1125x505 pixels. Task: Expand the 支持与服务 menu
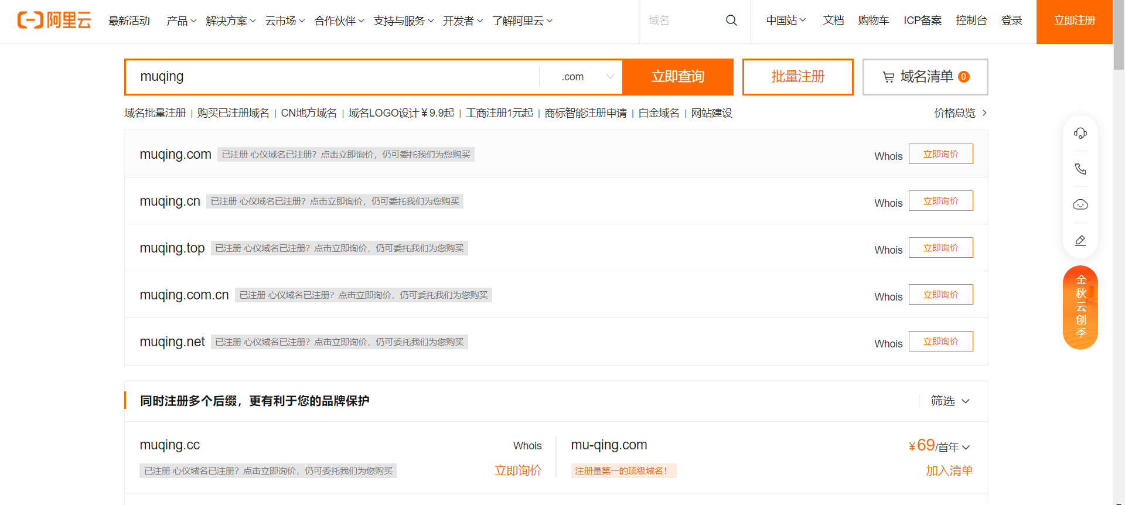click(404, 21)
